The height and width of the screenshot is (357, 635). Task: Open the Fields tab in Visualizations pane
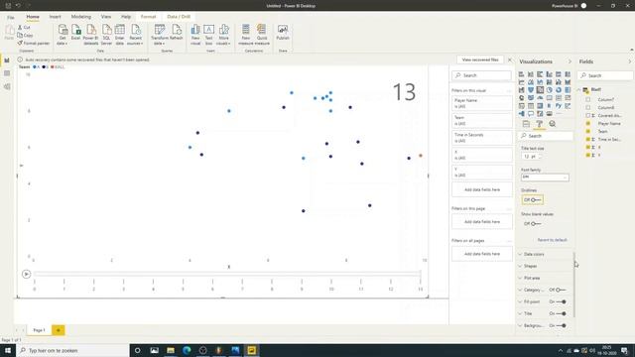coord(526,124)
